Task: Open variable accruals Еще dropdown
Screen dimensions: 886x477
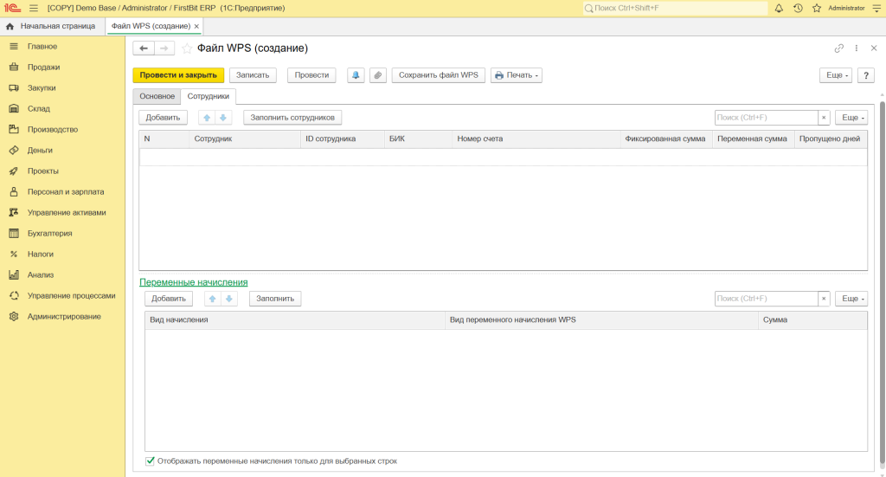Action: [851, 299]
